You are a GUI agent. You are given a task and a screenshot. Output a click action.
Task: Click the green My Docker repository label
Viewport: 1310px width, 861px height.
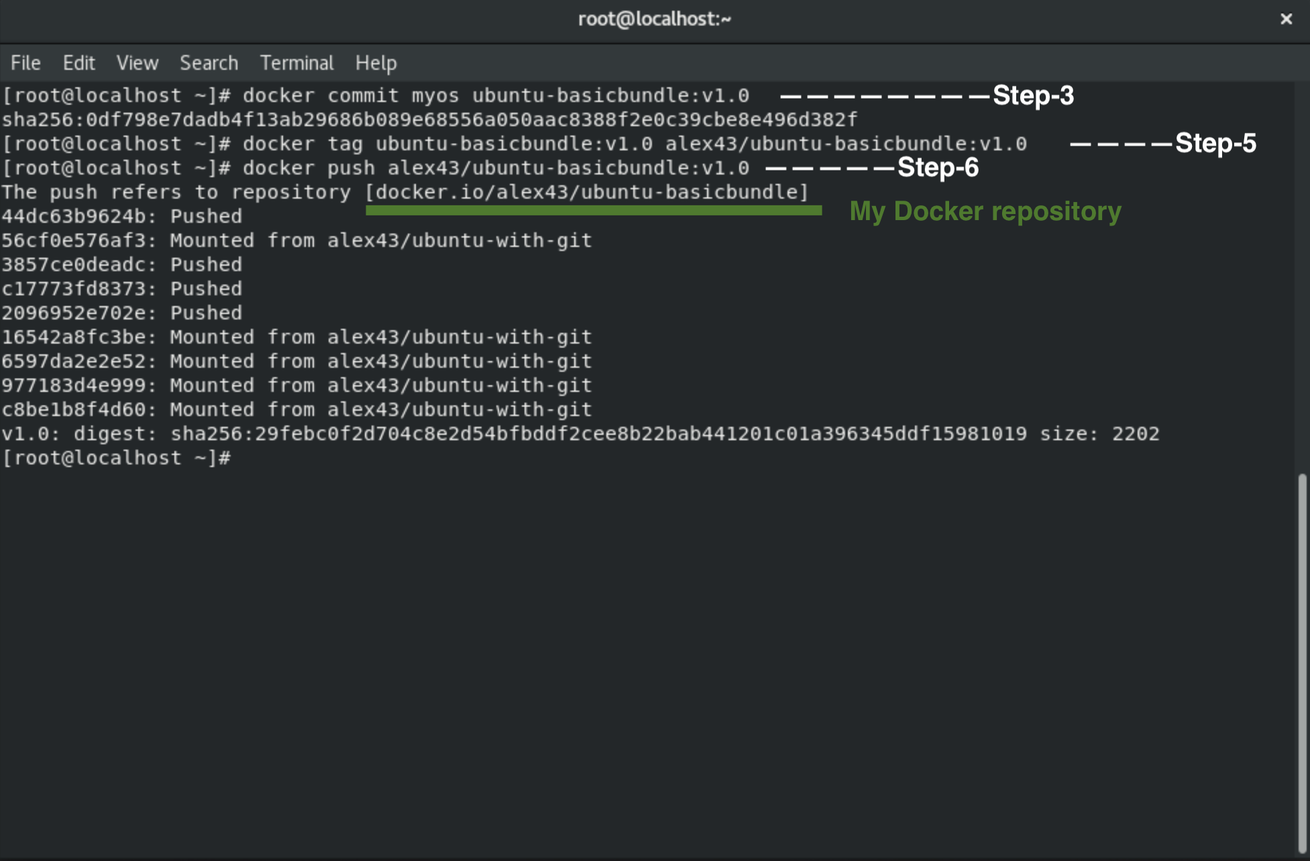pyautogui.click(x=985, y=211)
